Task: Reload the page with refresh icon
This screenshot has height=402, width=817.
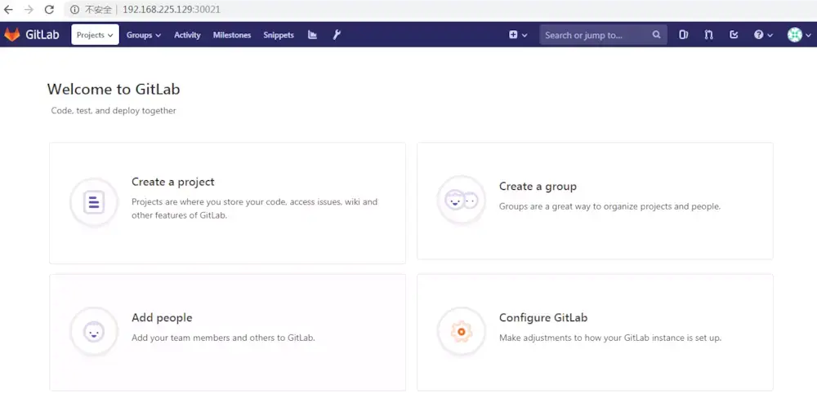Action: [x=49, y=9]
